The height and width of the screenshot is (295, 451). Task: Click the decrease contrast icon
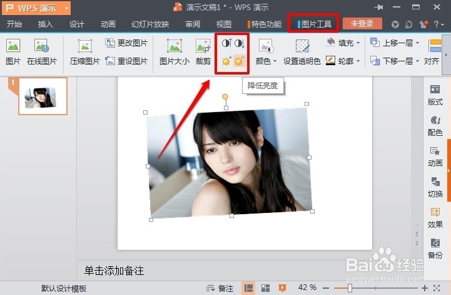click(x=240, y=43)
